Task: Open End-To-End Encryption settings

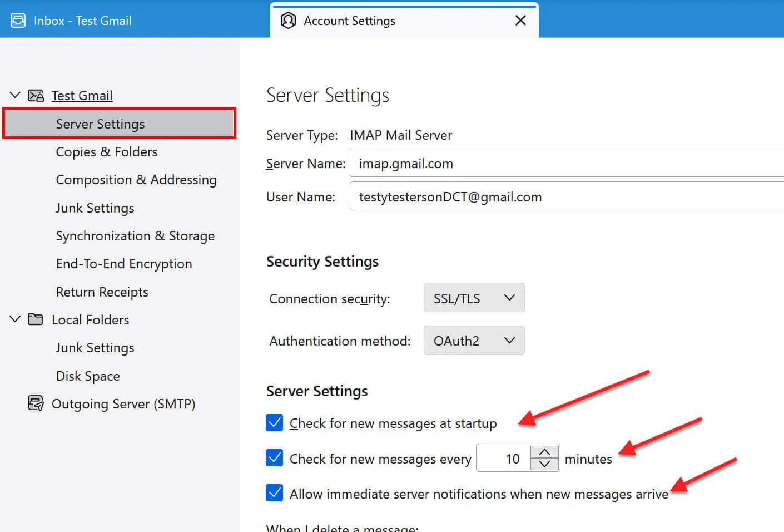Action: click(124, 264)
